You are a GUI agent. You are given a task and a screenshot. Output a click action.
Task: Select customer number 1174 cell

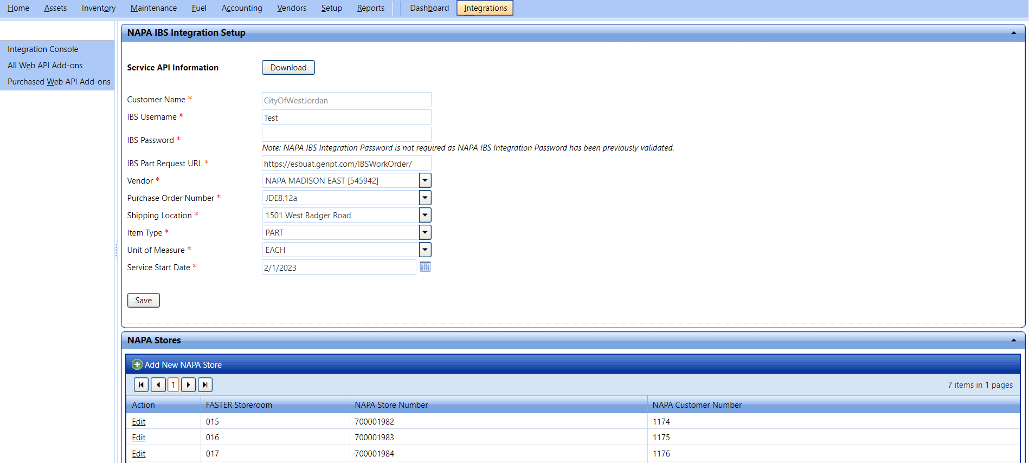833,422
